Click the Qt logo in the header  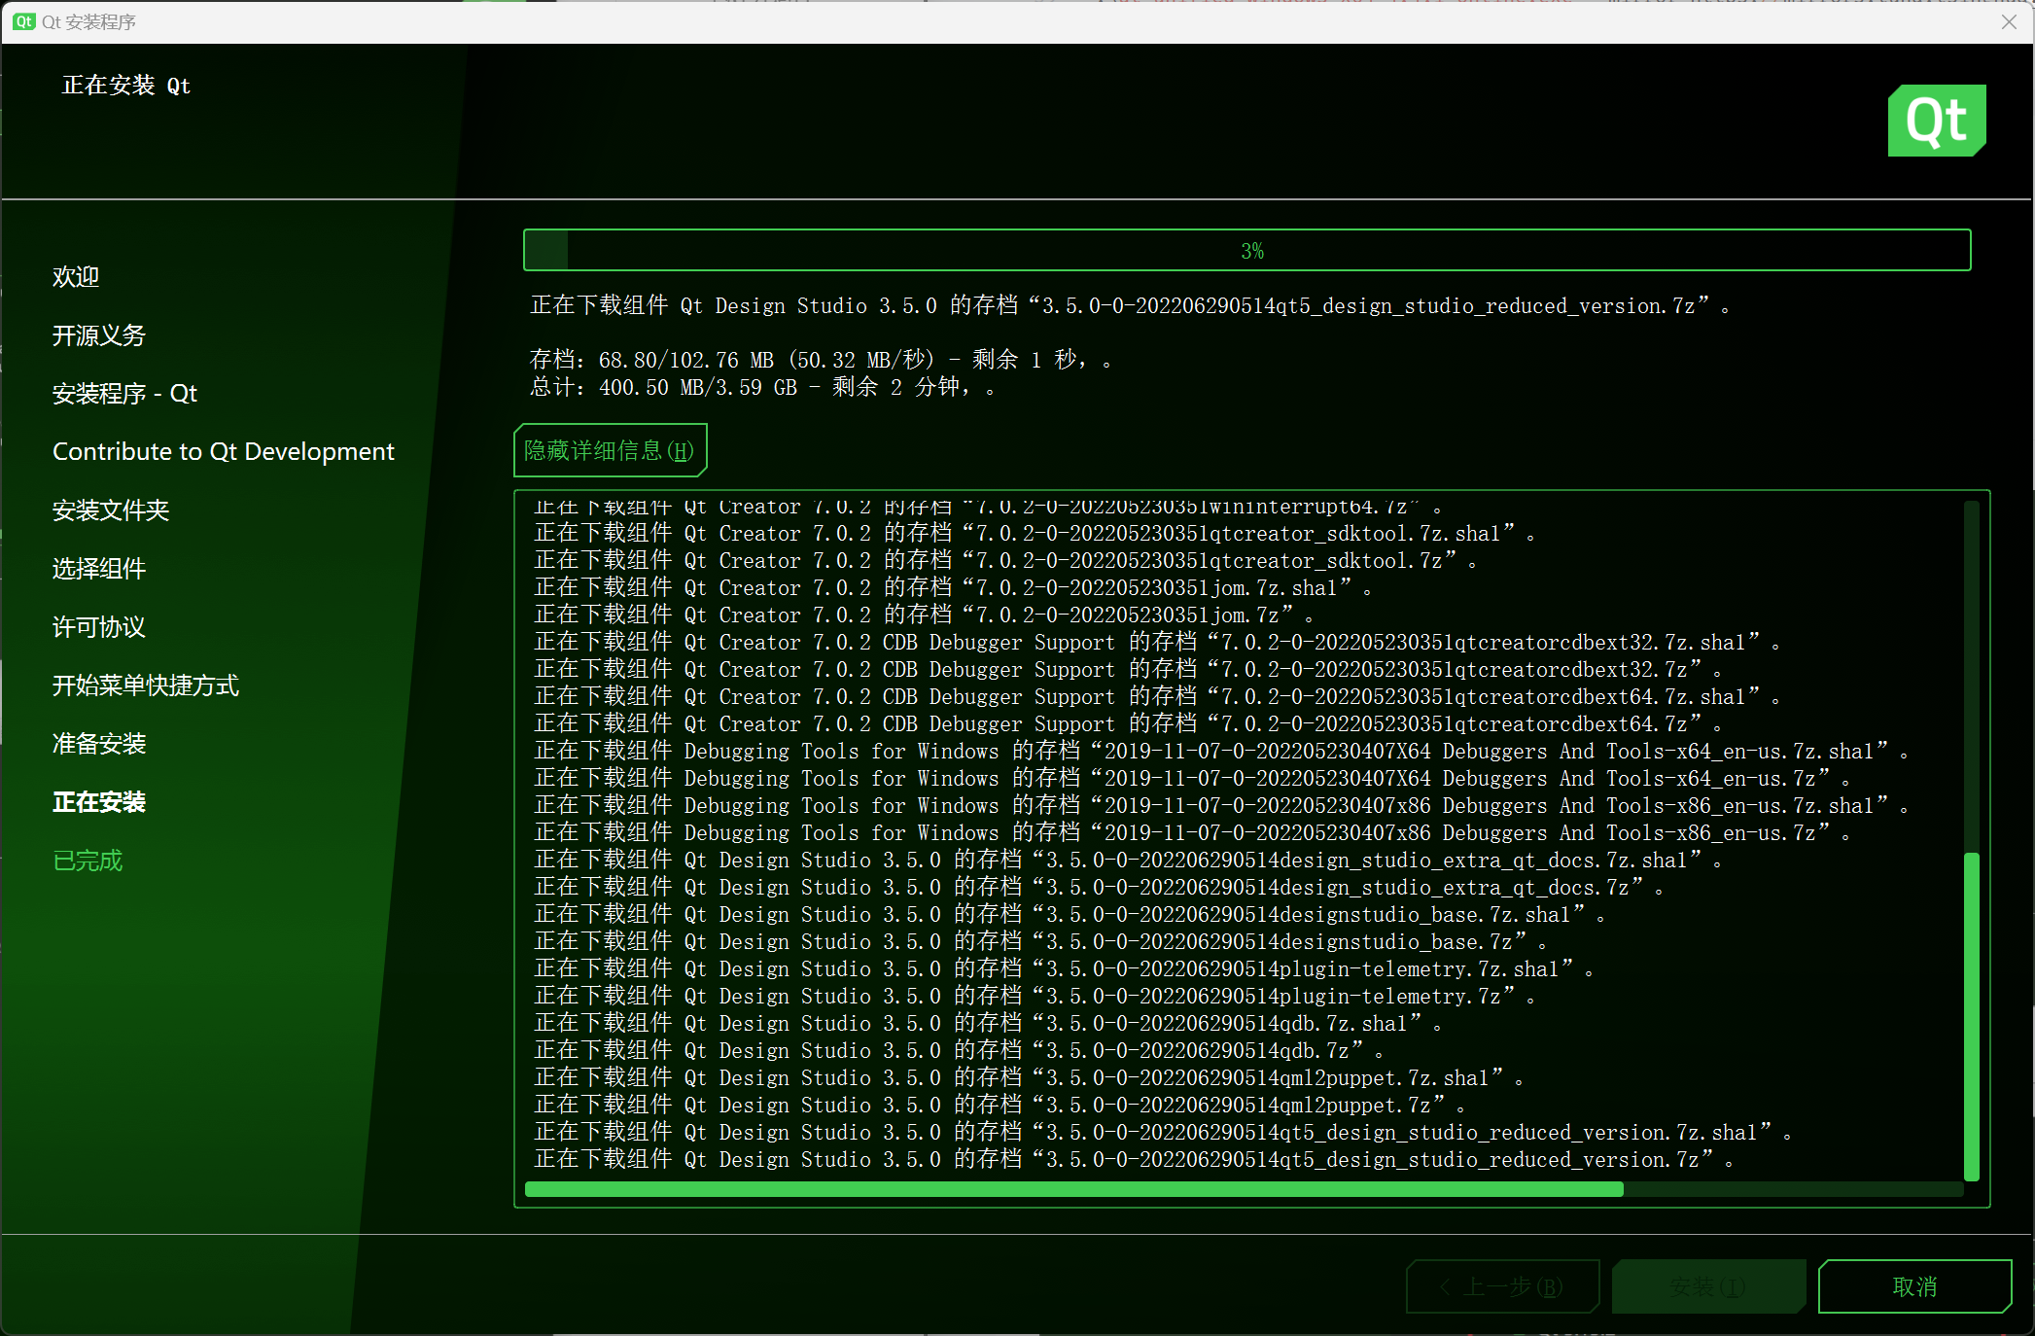tap(1936, 121)
